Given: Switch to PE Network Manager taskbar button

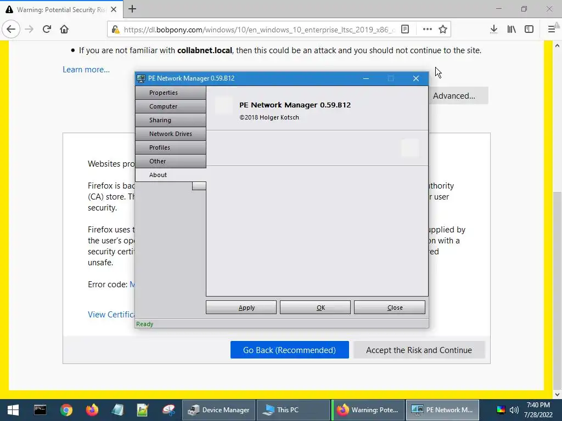Looking at the screenshot, I should (443, 410).
